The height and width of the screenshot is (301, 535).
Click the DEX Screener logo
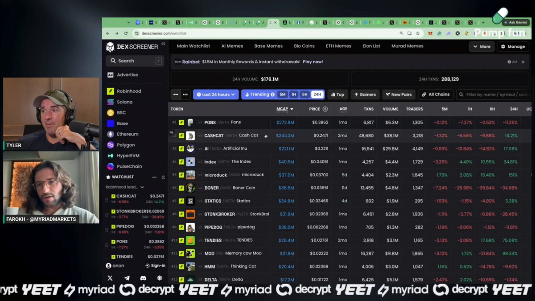(x=132, y=47)
